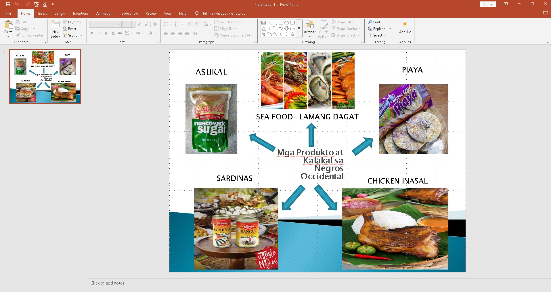Image resolution: width=551 pixels, height=292 pixels.
Task: Select the muscovado sugar image on slide
Action: 211,119
